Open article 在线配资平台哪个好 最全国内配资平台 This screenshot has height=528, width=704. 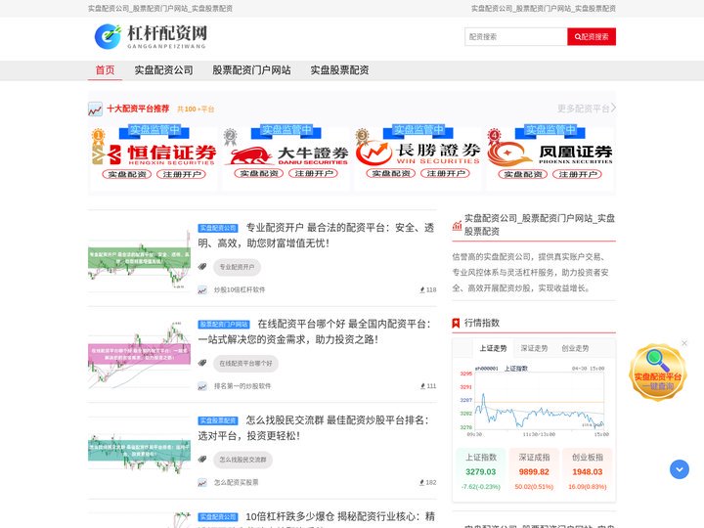coord(315,331)
